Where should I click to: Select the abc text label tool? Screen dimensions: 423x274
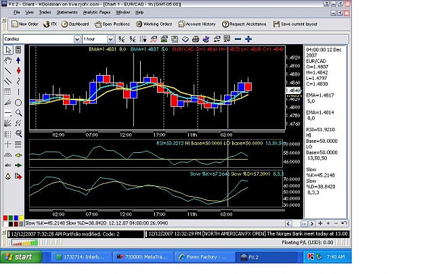click(x=8, y=165)
